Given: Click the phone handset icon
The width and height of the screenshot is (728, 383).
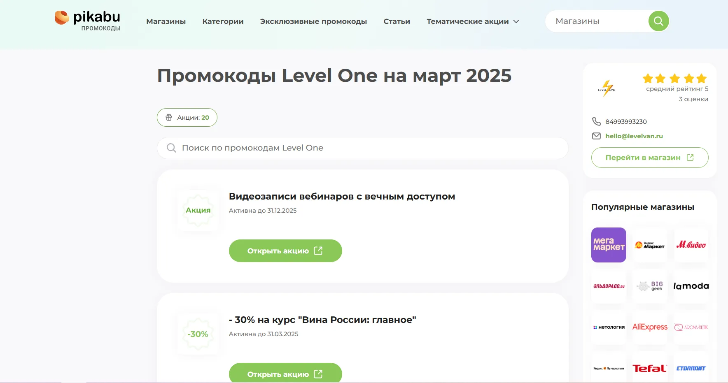Looking at the screenshot, I should pos(596,121).
